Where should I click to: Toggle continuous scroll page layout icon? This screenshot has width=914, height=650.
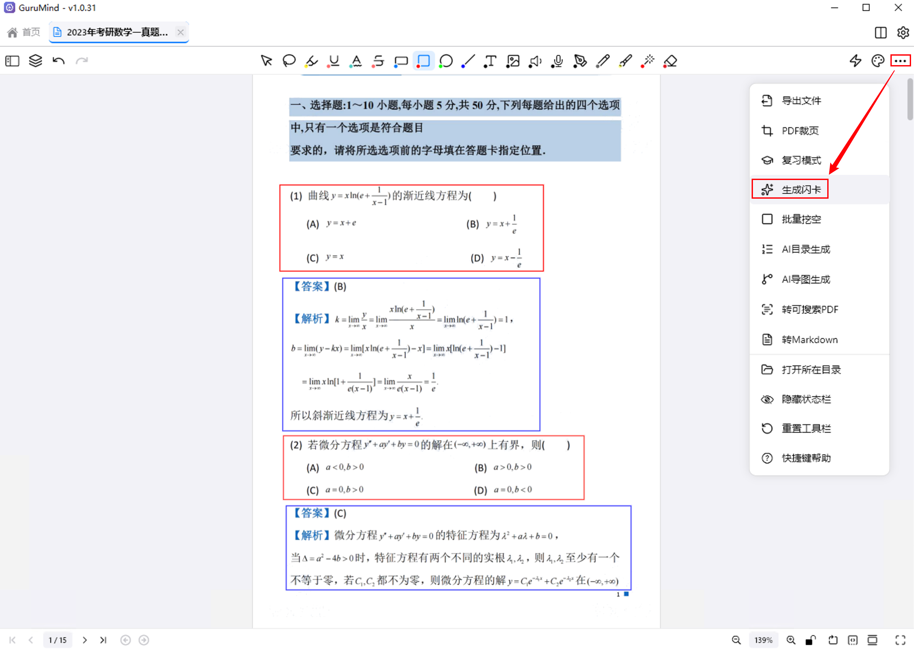[x=872, y=640]
